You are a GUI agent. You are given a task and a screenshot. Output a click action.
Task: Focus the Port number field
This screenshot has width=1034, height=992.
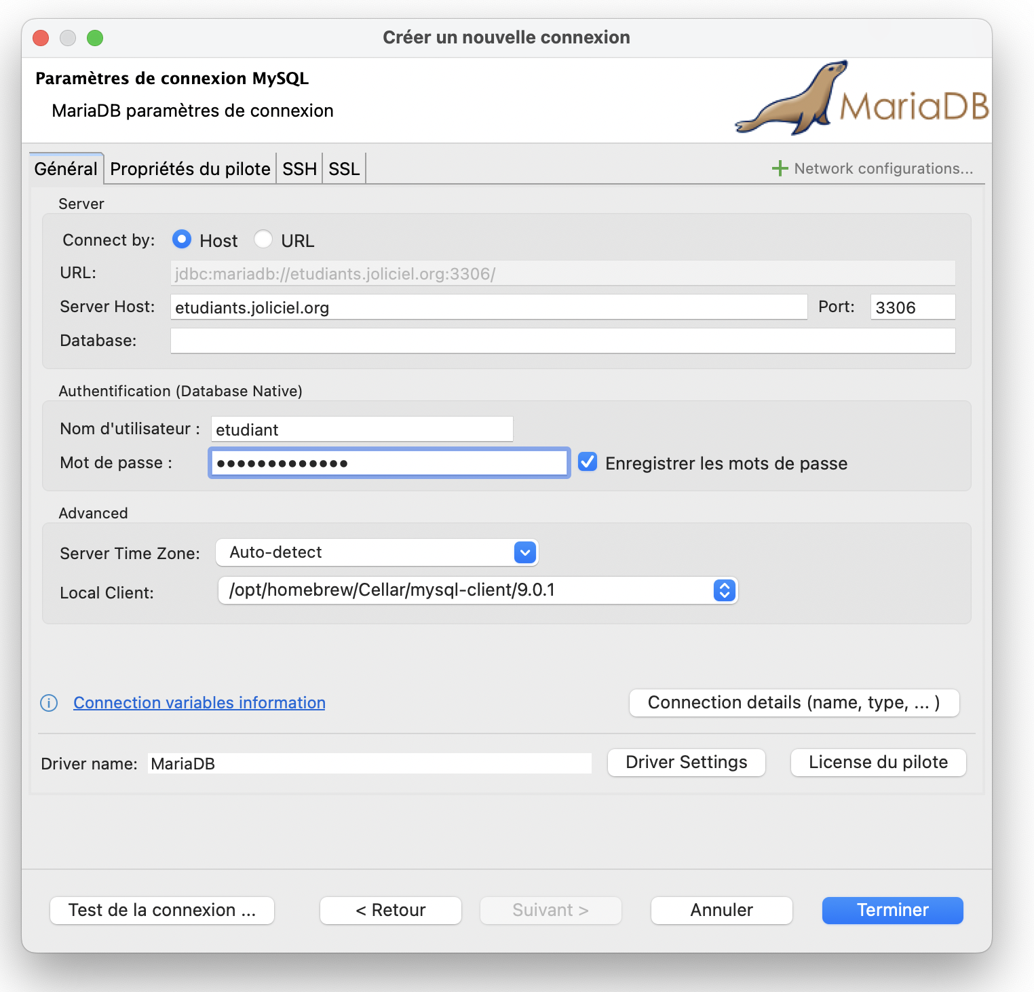click(x=912, y=307)
